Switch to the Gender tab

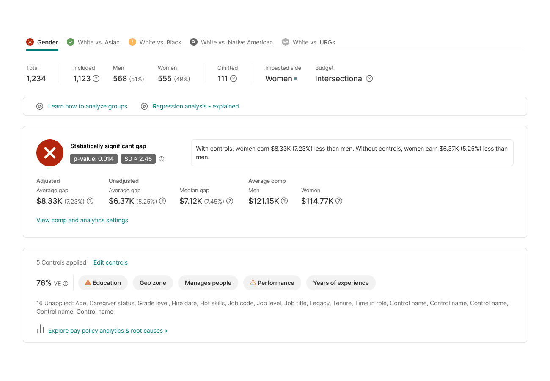pyautogui.click(x=42, y=42)
